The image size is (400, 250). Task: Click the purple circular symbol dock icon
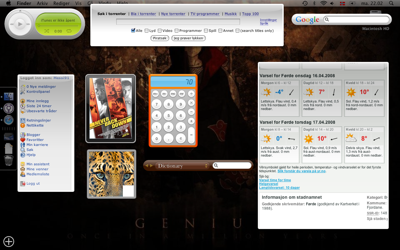coord(9,108)
